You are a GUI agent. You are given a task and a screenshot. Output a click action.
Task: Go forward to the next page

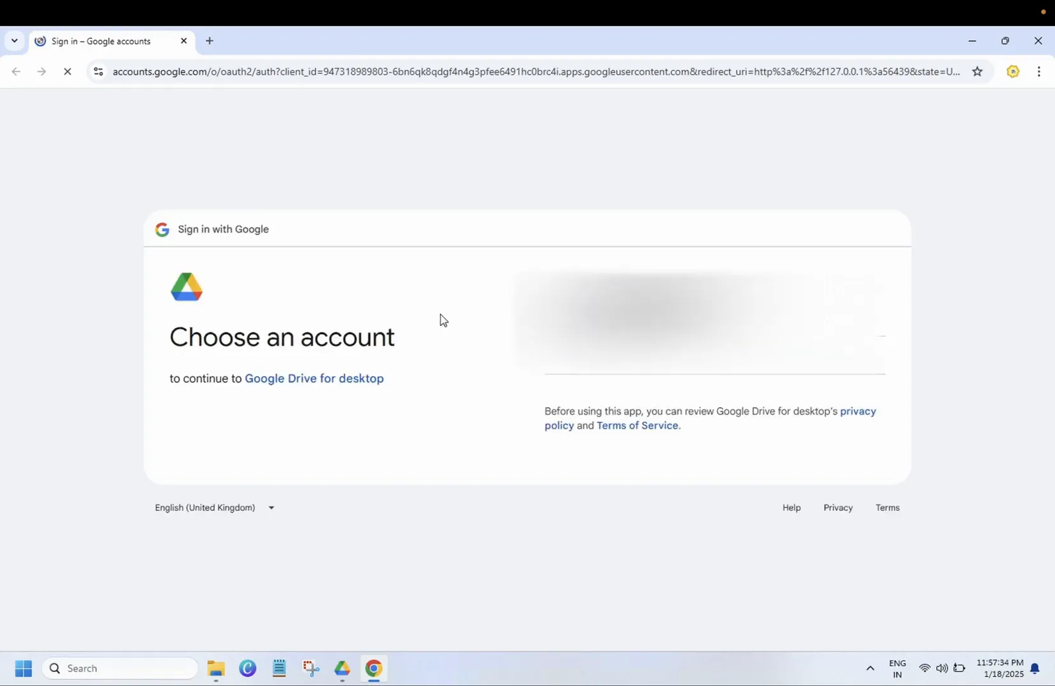point(41,71)
